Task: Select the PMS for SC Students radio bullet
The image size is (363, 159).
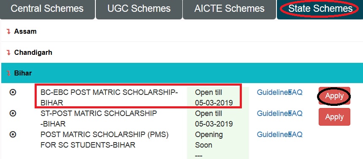Action: click(x=13, y=135)
